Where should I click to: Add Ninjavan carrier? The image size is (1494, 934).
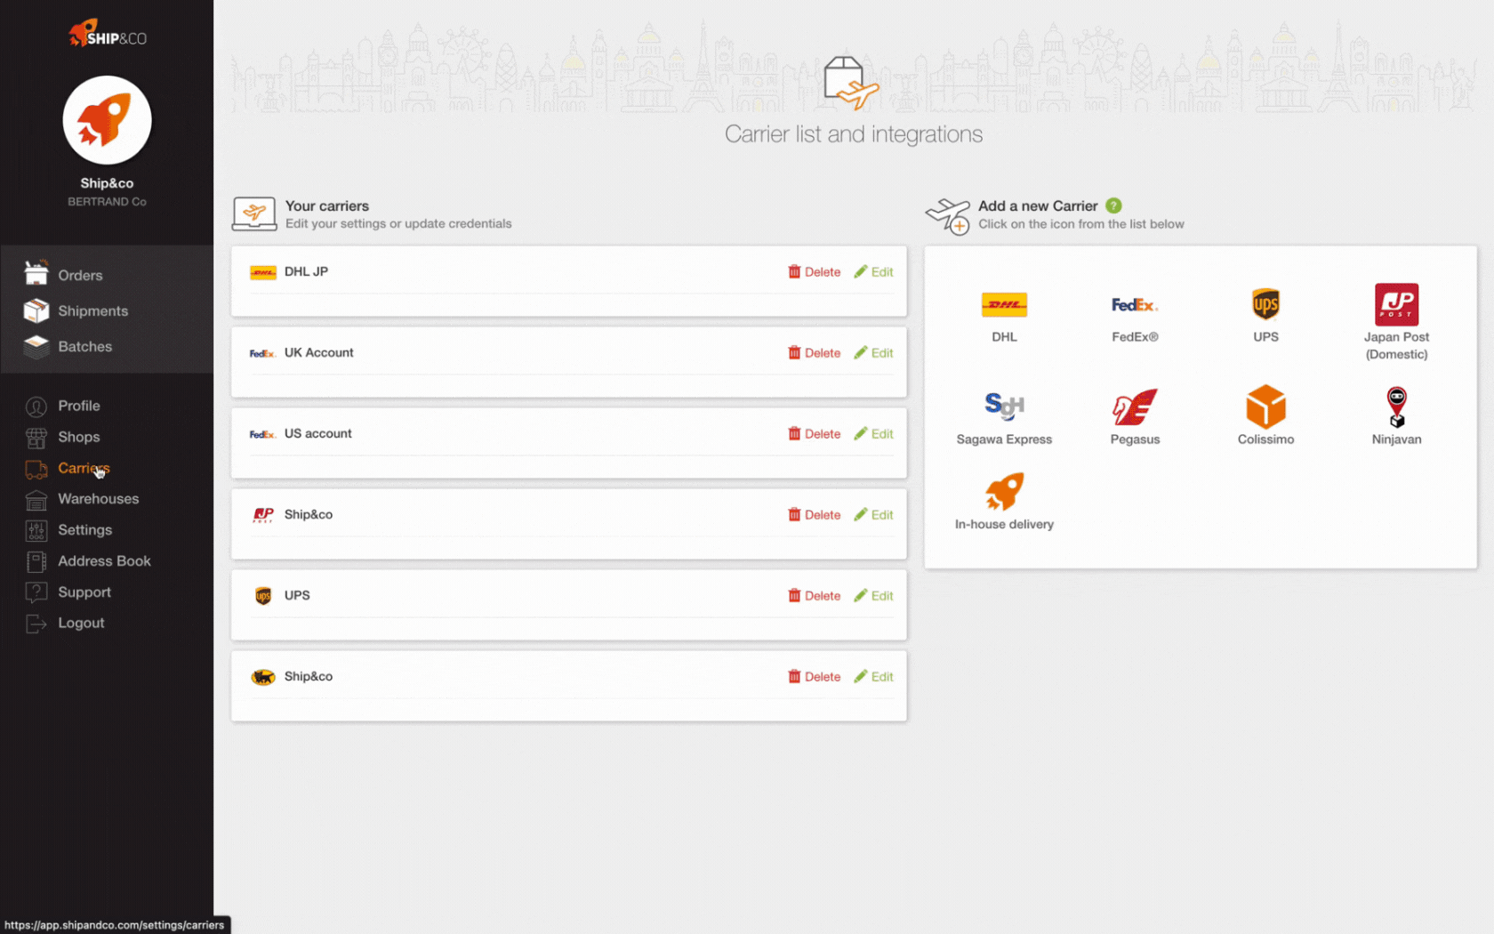(x=1396, y=416)
